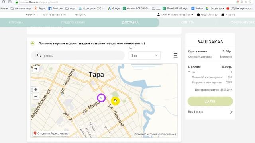
Task: Click the Уведомления (0) notifications item
Action: coord(207,15)
